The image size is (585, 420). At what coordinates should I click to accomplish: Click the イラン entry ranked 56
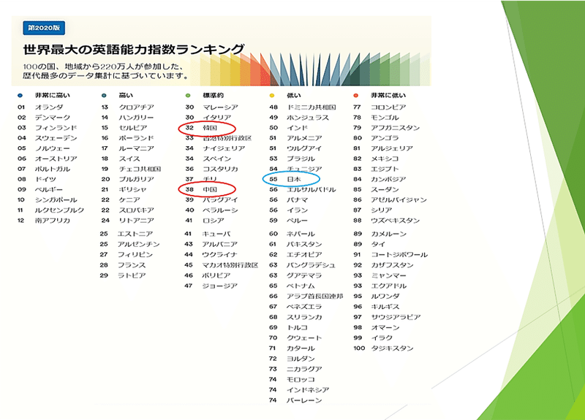297,210
